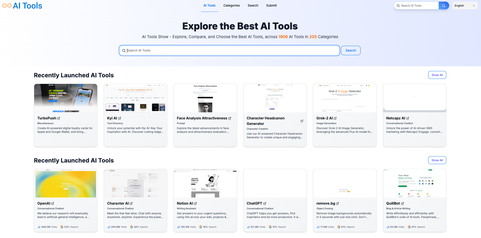
Task: Open external link icon next to OpenAI
Action: (53, 204)
